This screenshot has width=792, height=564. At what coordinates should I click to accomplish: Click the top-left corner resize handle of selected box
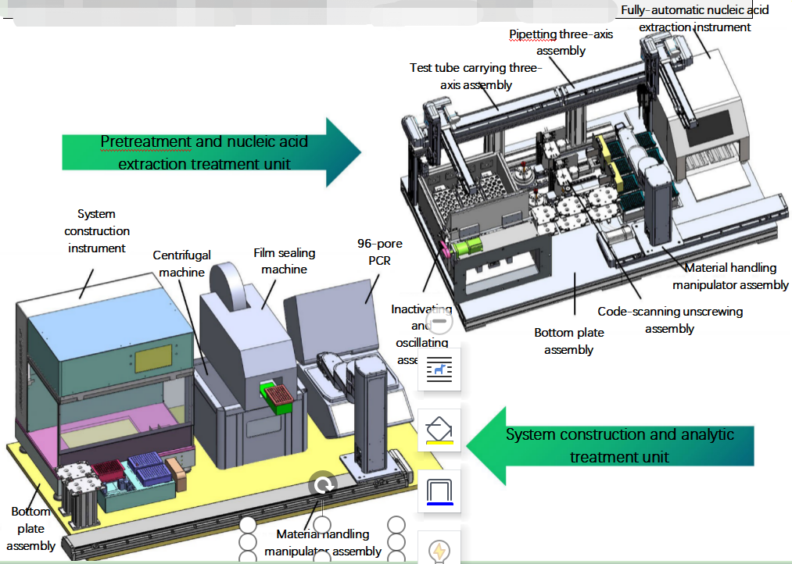coord(248,525)
